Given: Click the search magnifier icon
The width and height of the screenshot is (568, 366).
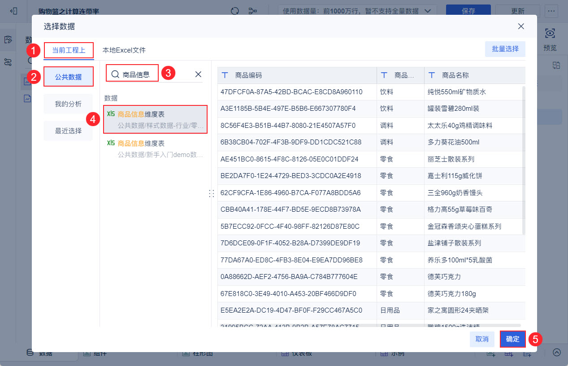Looking at the screenshot, I should [x=115, y=74].
